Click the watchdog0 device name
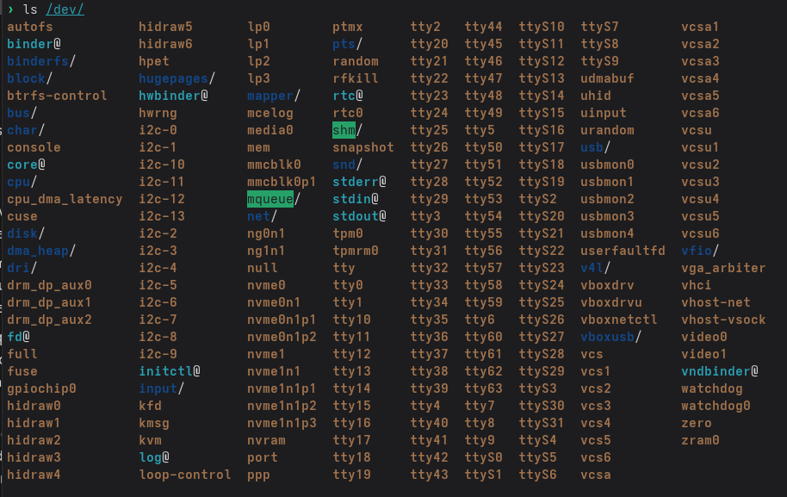 point(716,406)
